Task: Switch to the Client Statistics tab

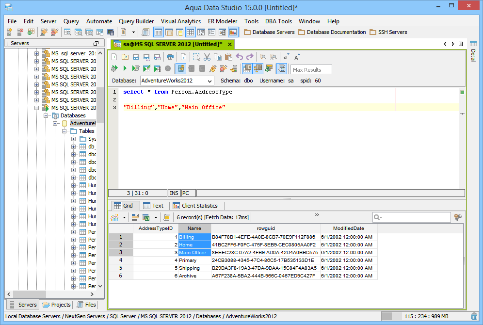Action: (195, 206)
